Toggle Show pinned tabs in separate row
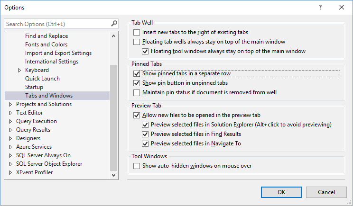Screen dimensions: 353x206 point(137,74)
